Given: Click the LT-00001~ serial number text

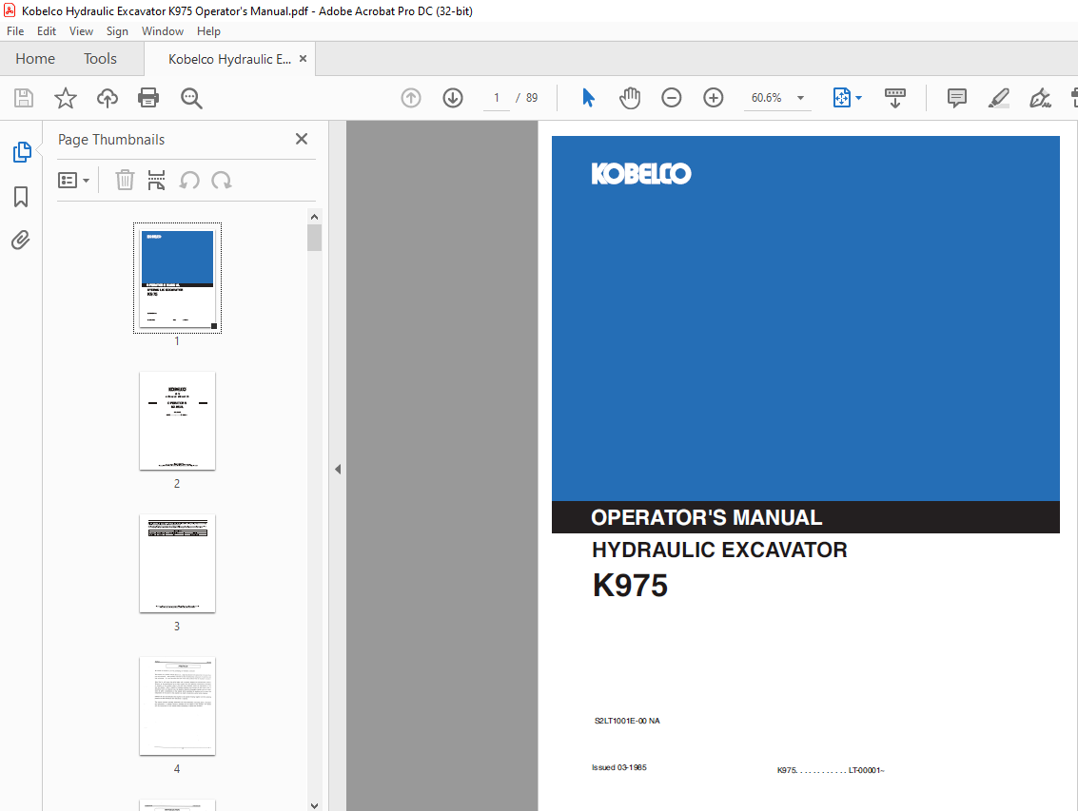Looking at the screenshot, I should 866,770.
